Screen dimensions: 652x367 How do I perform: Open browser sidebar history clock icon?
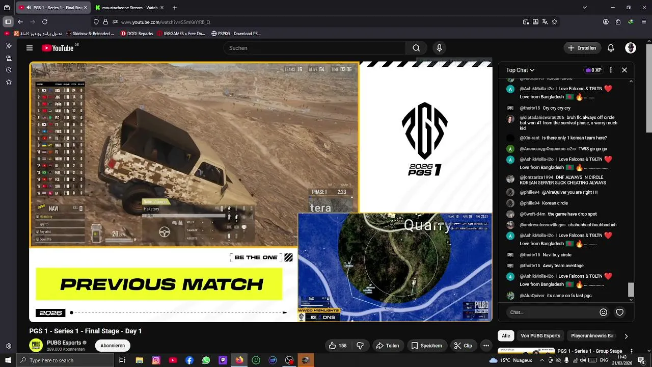coord(9,70)
